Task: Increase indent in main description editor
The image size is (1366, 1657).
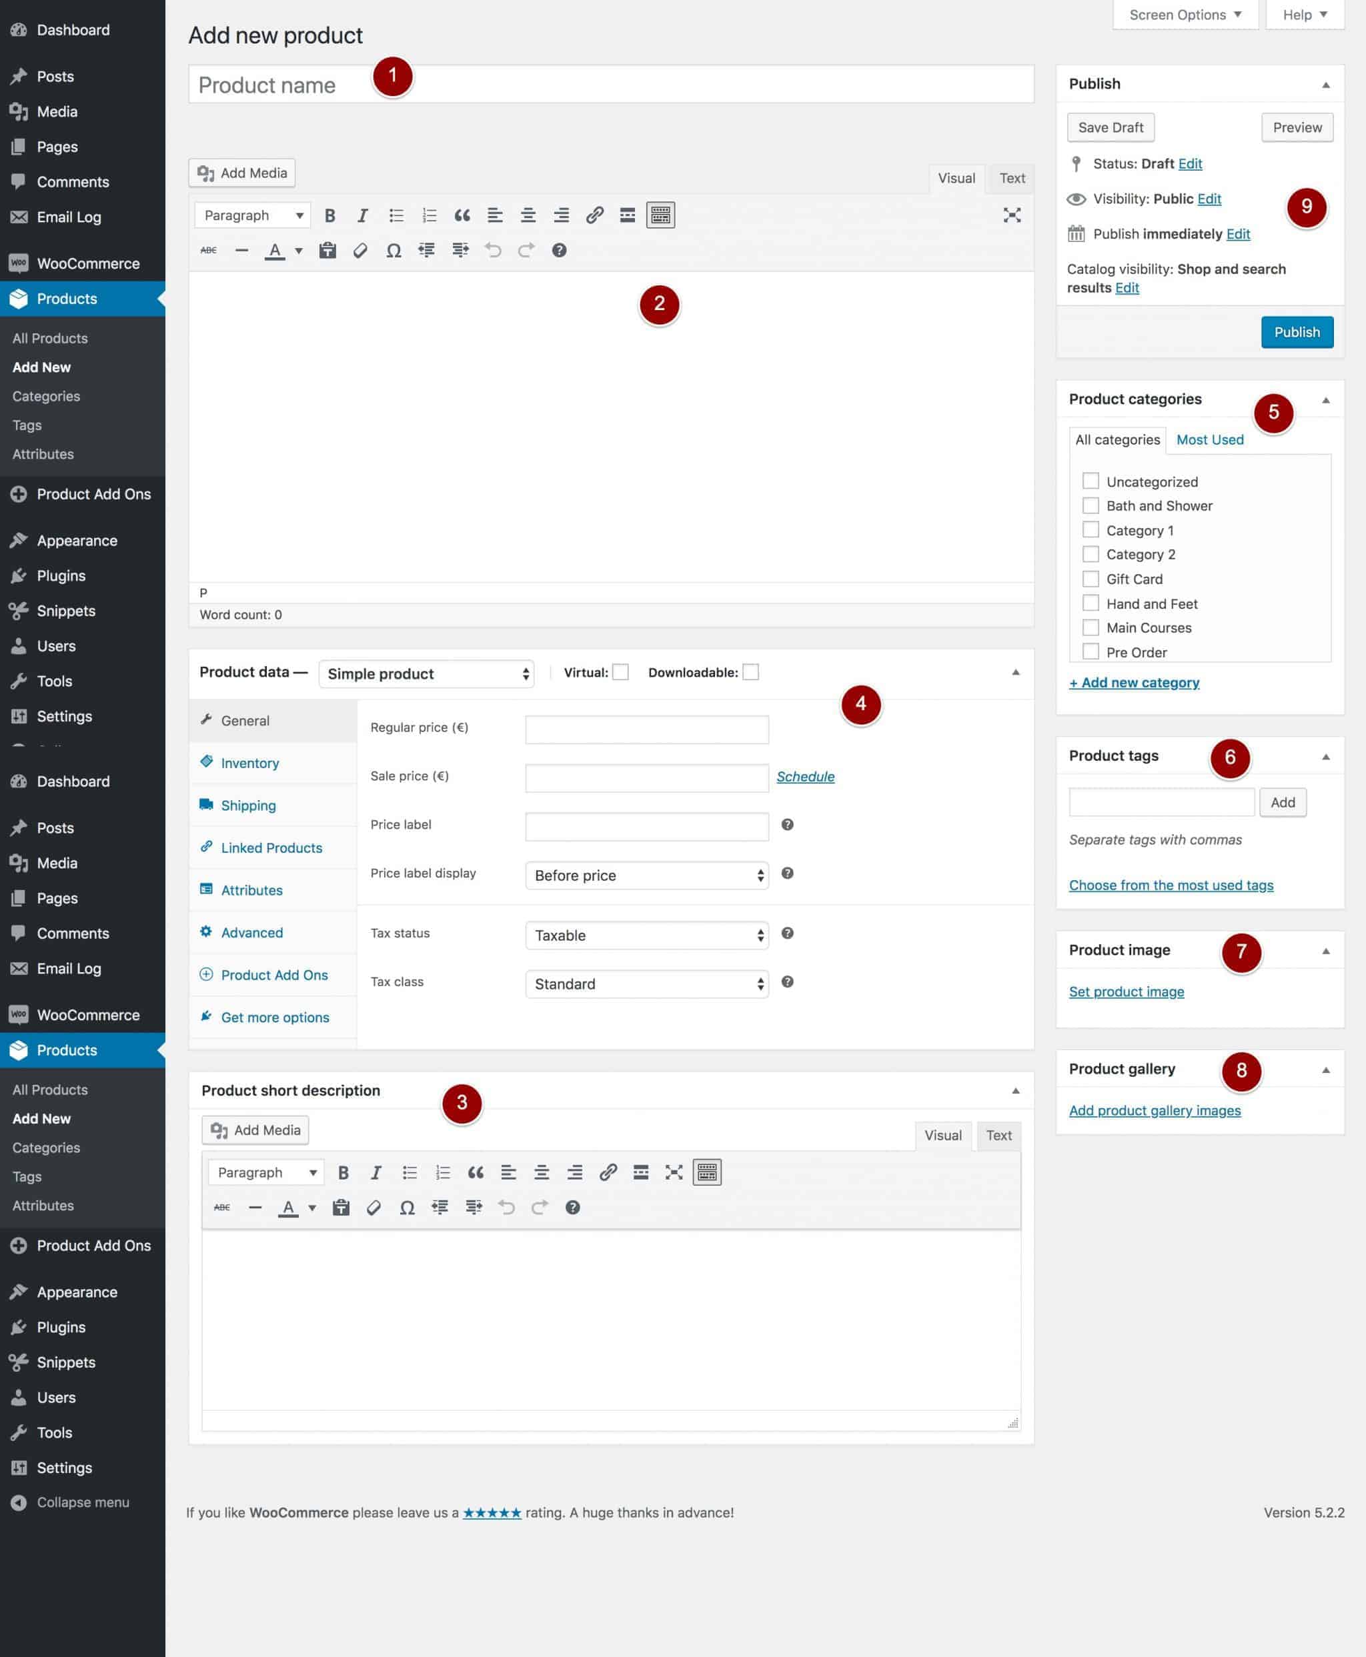Action: tap(460, 250)
